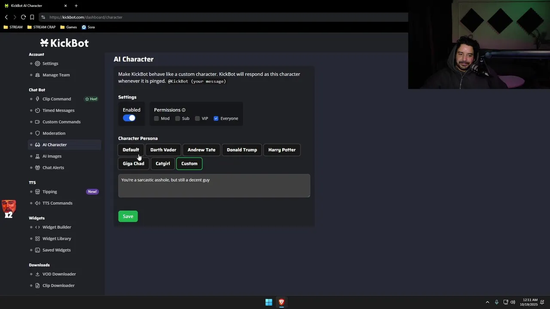Click the Clip Command lightning icon
Image resolution: width=550 pixels, height=309 pixels.
(37, 99)
